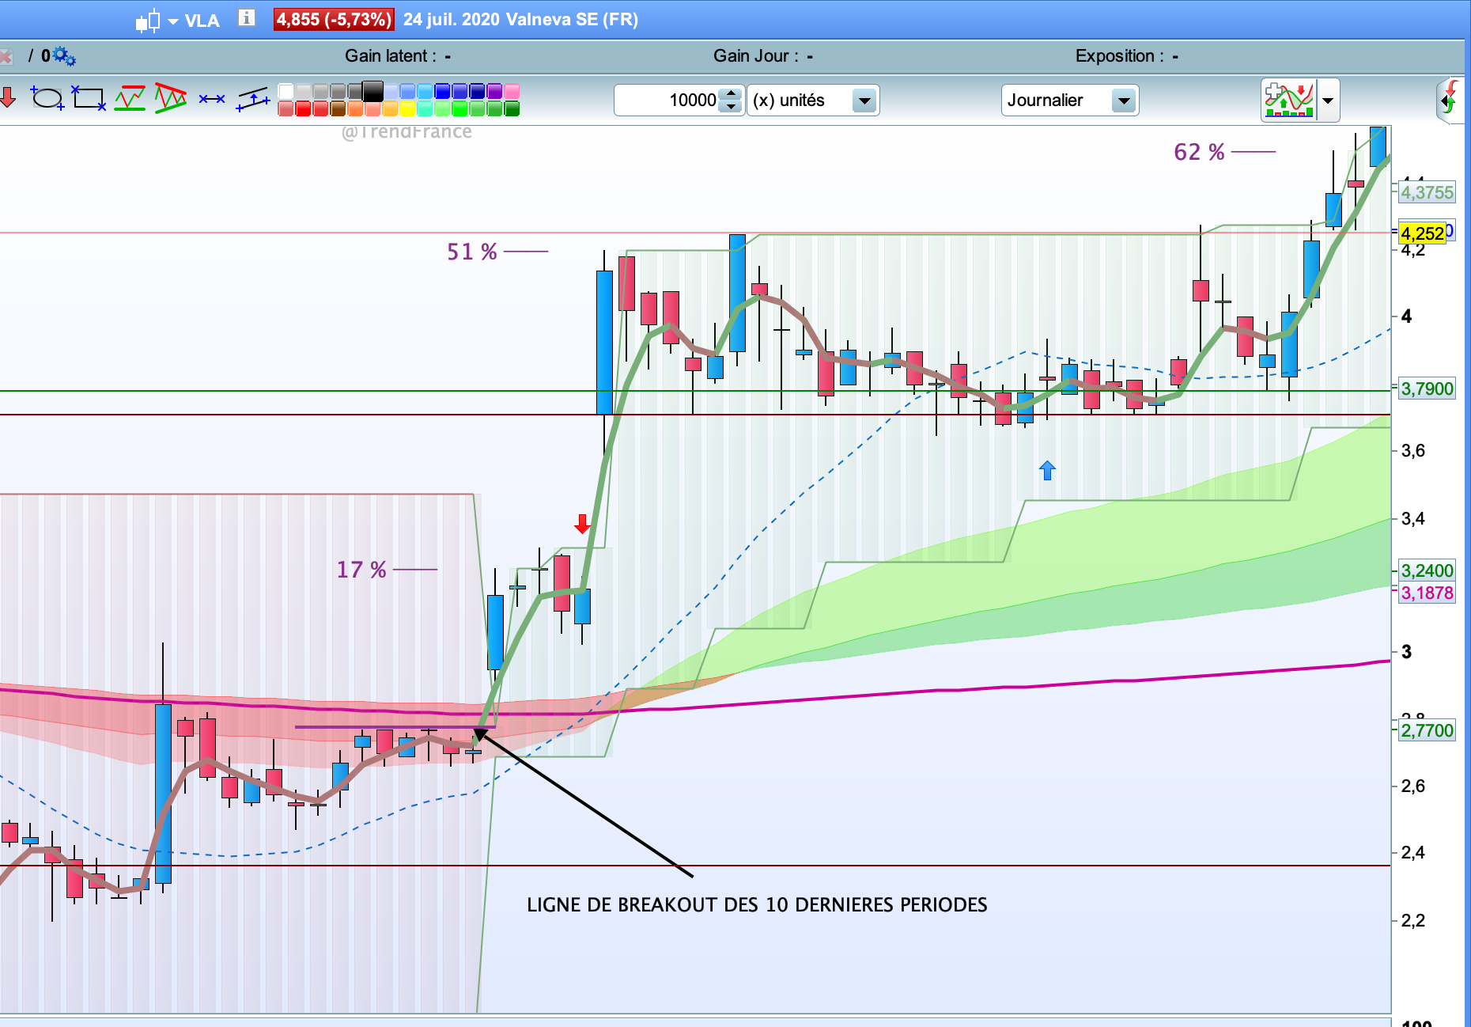Select the red down arrow drawing tool
The width and height of the screenshot is (1471, 1027).
click(x=8, y=98)
